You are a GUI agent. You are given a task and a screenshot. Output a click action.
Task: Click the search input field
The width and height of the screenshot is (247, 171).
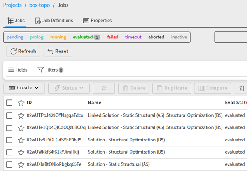click(x=231, y=37)
